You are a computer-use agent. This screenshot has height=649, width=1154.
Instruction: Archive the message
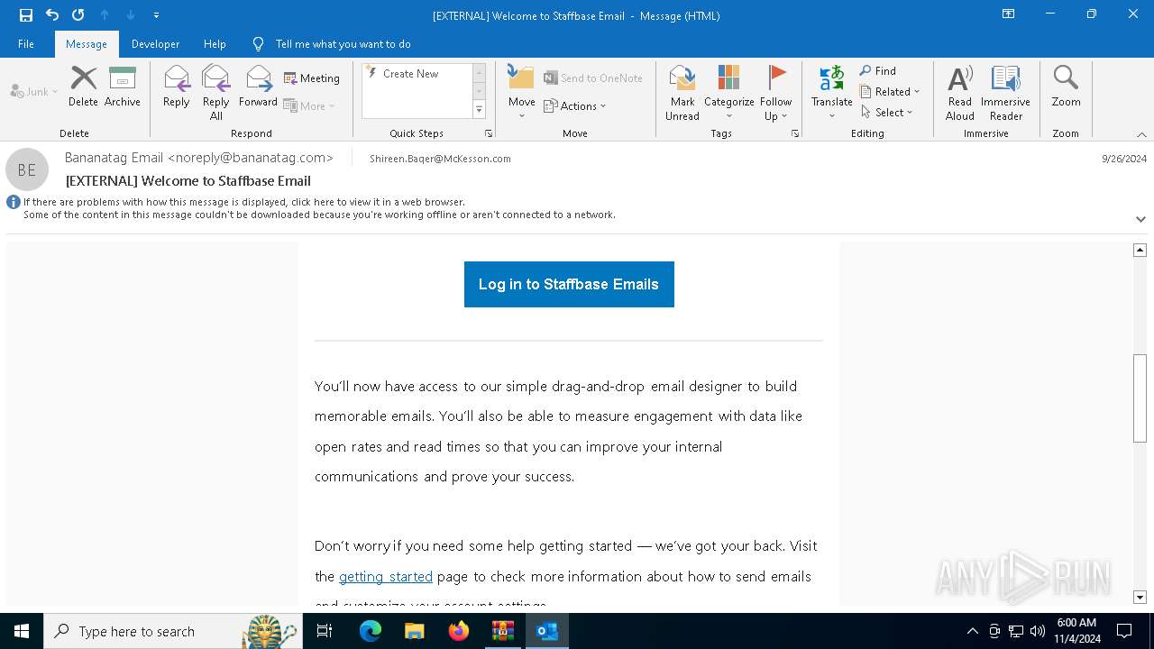point(123,87)
